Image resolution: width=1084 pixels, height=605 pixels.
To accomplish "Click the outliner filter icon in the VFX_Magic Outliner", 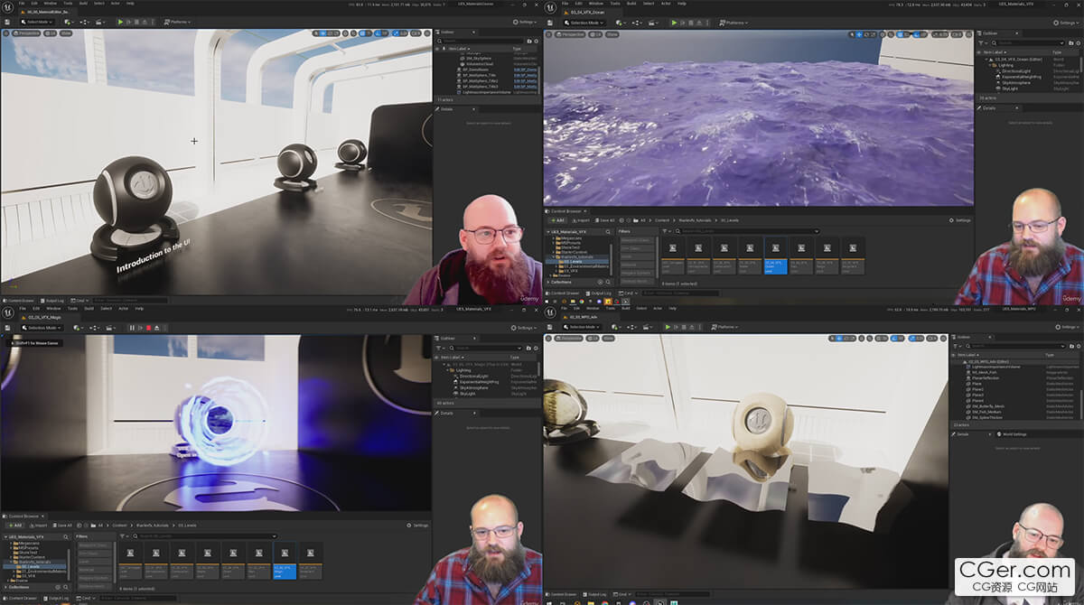I will coord(439,348).
